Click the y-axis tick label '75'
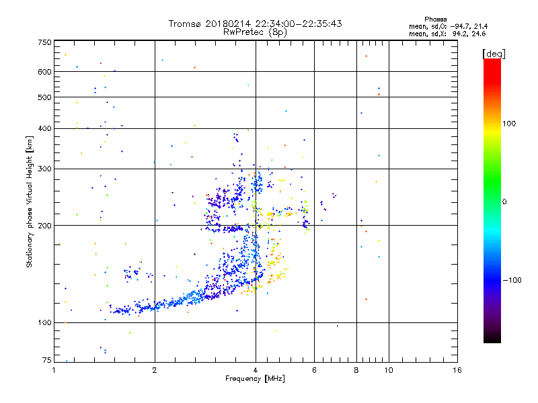The height and width of the screenshot is (403, 538). click(x=47, y=360)
